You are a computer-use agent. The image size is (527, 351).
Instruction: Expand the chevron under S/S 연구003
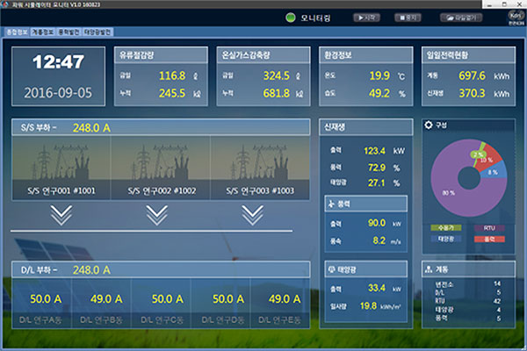click(x=253, y=213)
